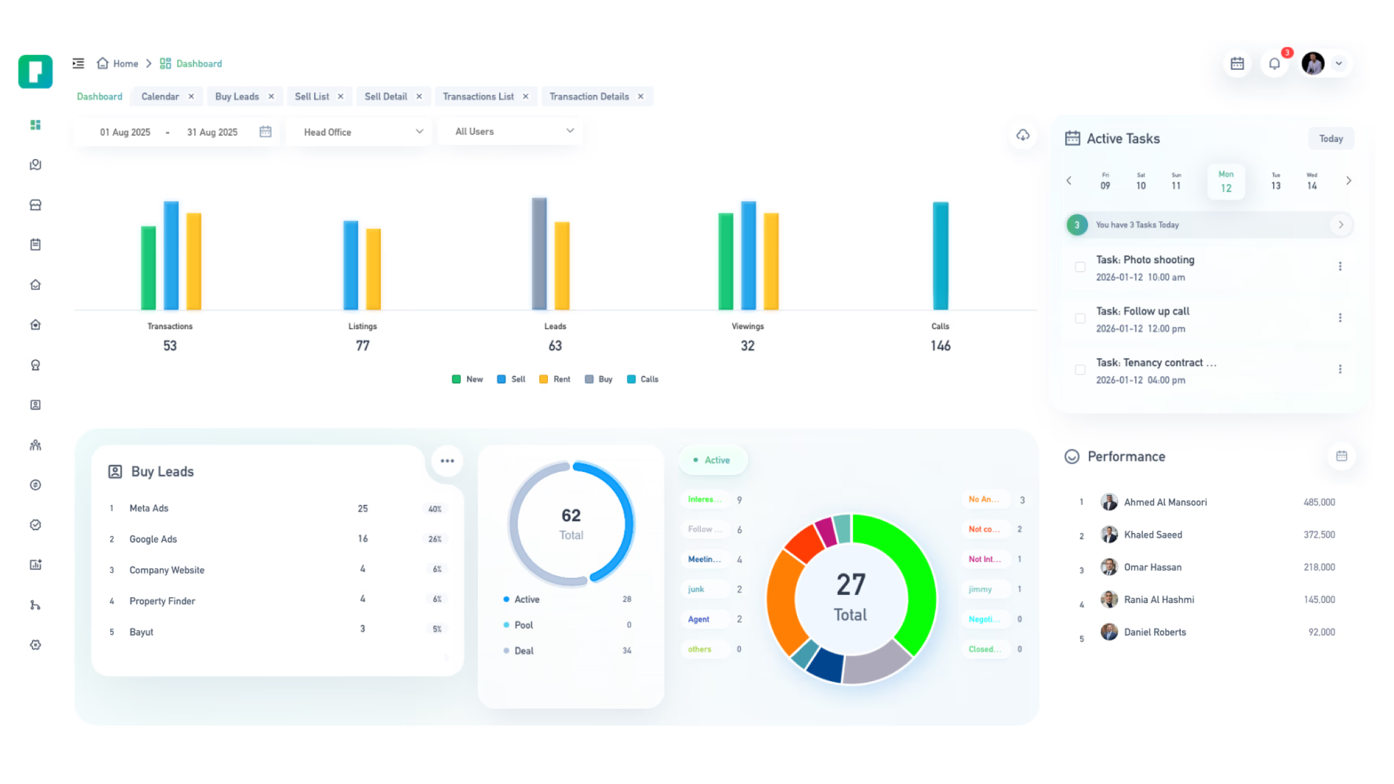Click the Buy Leads three-dots options button
The image size is (1394, 784).
(x=447, y=461)
